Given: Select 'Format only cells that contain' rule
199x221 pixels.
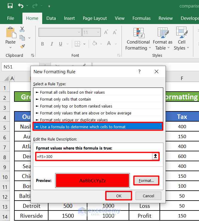Looking at the screenshot, I should [98, 99].
